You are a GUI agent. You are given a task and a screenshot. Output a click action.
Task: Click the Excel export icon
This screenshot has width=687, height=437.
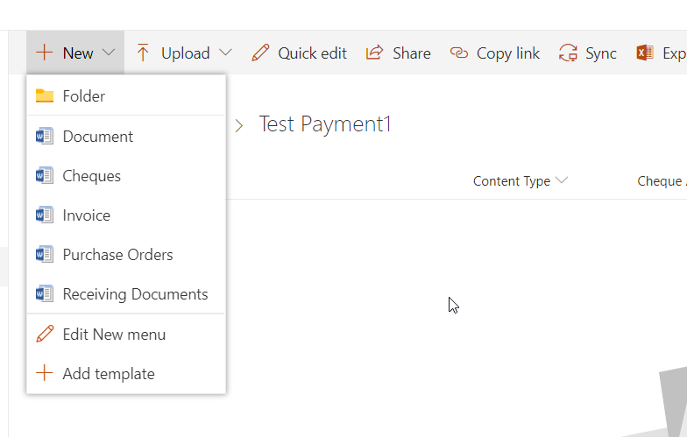tap(645, 53)
